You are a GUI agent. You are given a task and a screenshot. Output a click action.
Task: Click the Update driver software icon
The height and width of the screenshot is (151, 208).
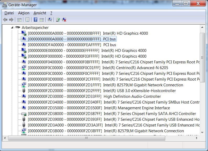tap(58, 20)
